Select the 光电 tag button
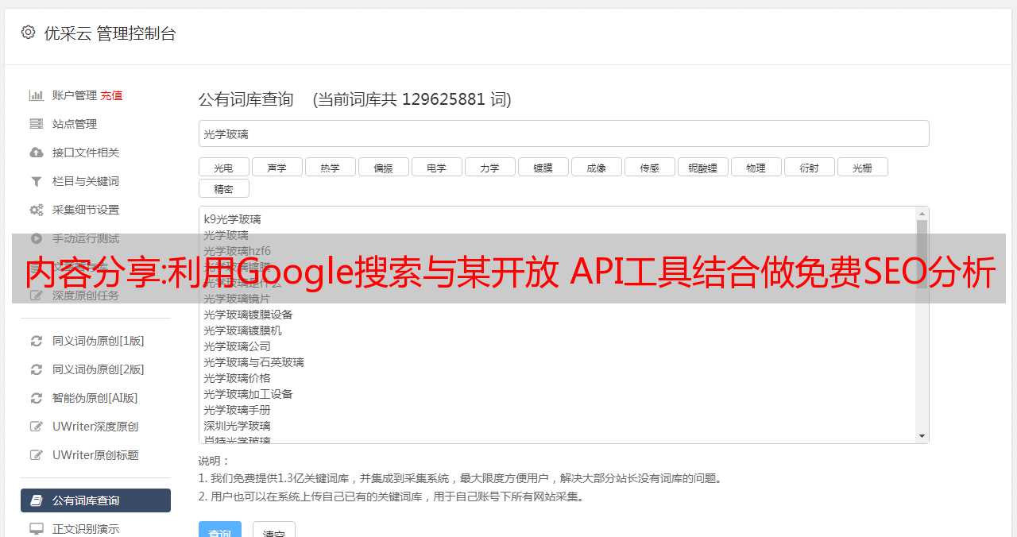This screenshot has height=537, width=1017. (x=223, y=167)
